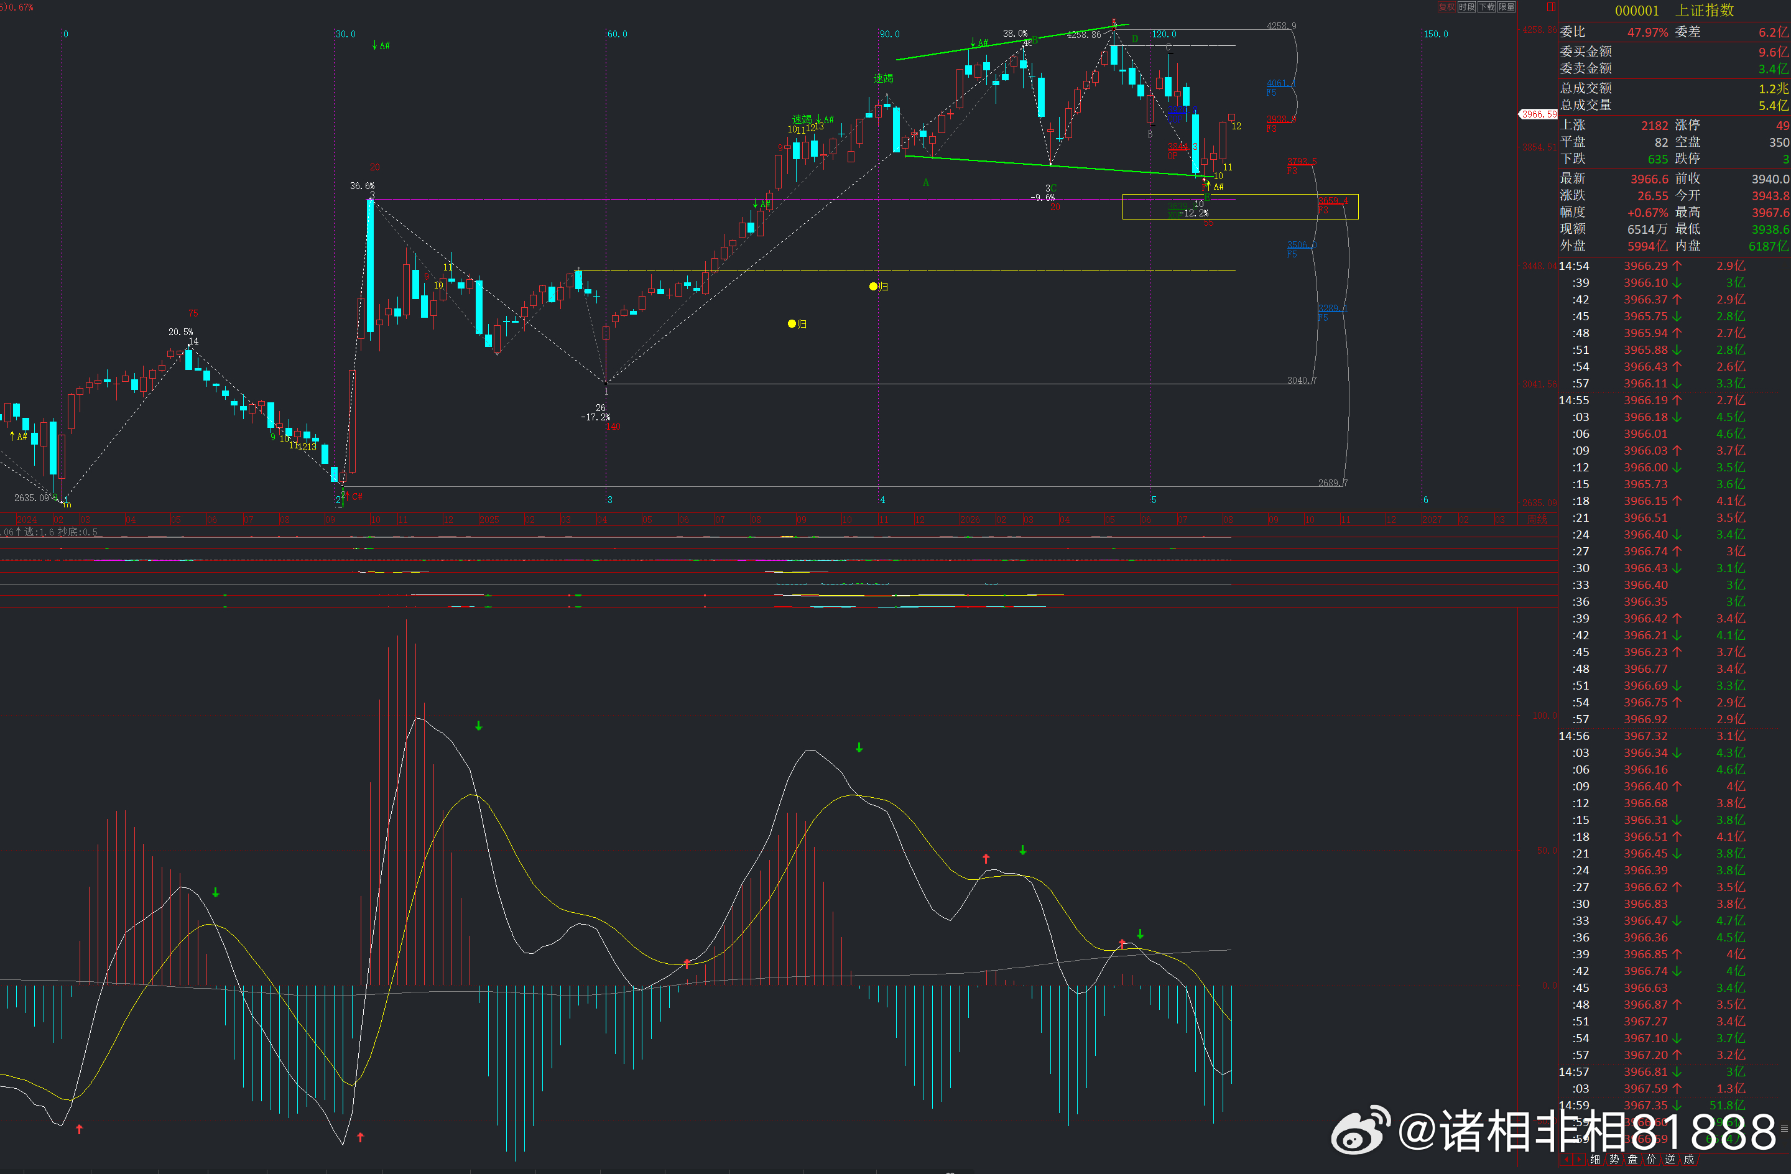1791x1174 pixels.
Task: Open the hamburger menu icon at right edge
Action: [x=1784, y=1128]
